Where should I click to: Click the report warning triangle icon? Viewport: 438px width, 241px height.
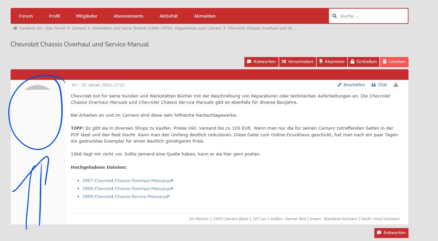396,85
